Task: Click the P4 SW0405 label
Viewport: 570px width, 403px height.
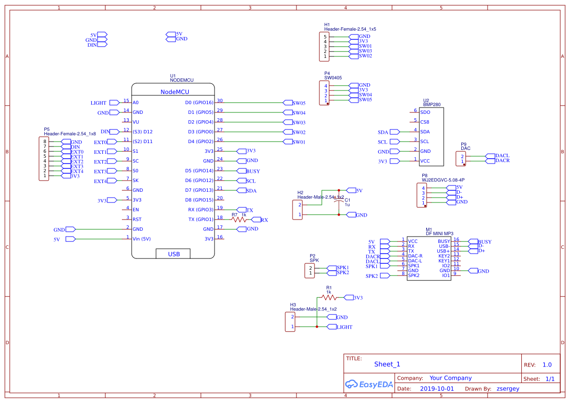Action: coord(333,75)
